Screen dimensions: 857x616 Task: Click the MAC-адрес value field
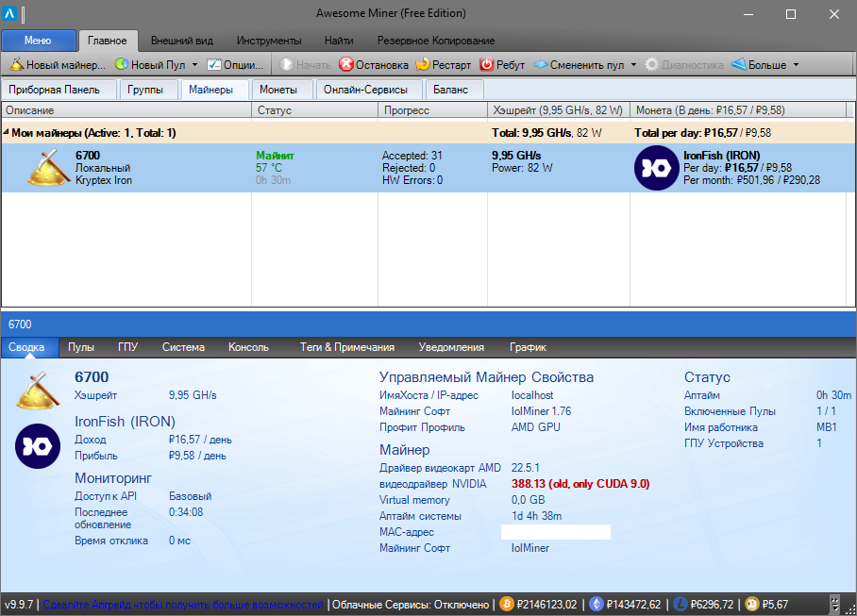556,532
